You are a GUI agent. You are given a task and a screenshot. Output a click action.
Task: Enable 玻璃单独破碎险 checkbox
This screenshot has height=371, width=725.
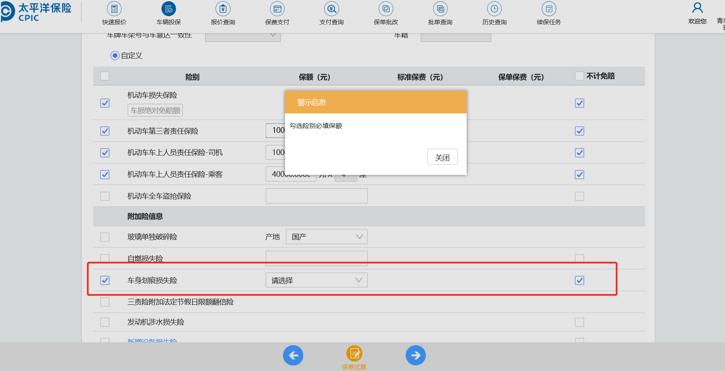coord(105,237)
